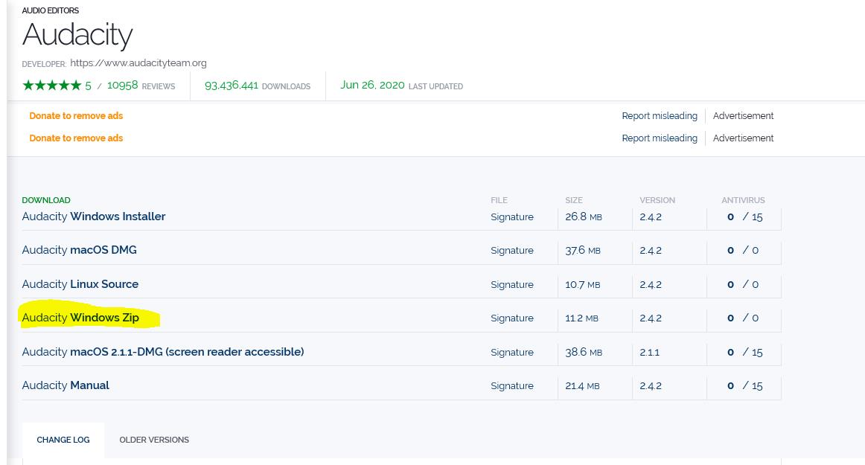Click the FILE column header
This screenshot has height=465, width=865.
click(499, 200)
